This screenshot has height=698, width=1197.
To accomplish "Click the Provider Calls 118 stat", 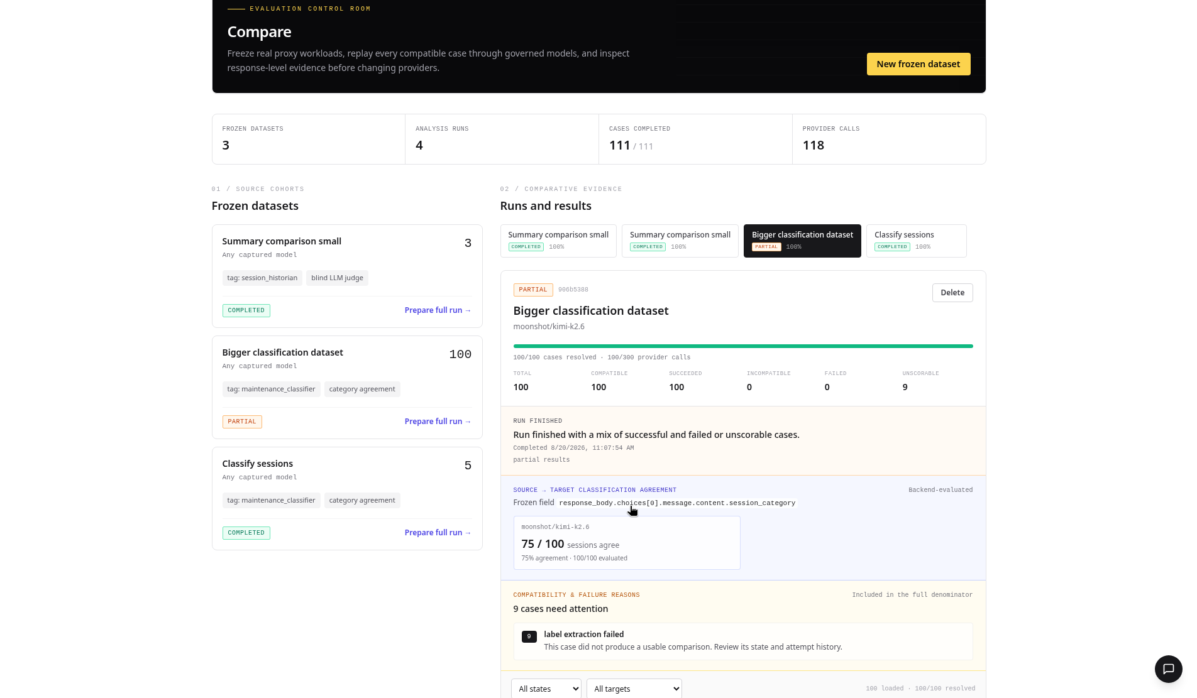I will 813,145.
